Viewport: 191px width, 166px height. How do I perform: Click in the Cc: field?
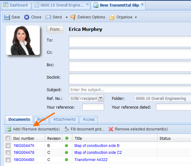coord(130,54)
